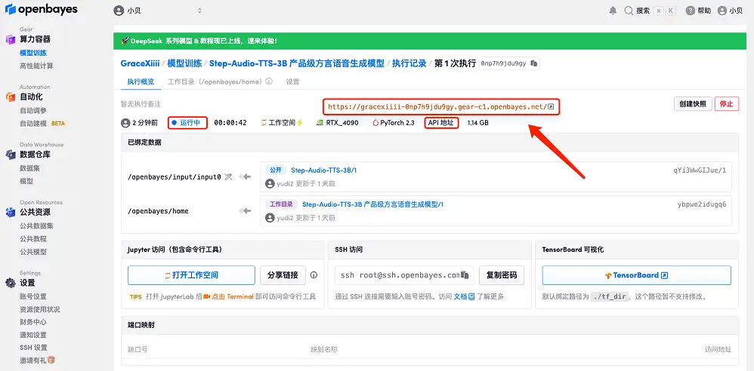Screen dimensions: 754x371
Task: Open 高性能计算 in the sidebar
Action: pyautogui.click(x=36, y=66)
